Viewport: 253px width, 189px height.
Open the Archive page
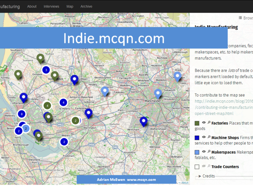pyautogui.click(x=86, y=6)
